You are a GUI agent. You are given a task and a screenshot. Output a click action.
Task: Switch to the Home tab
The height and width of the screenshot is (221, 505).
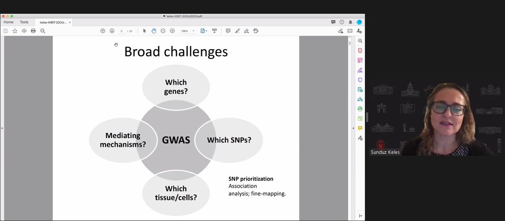(8, 22)
